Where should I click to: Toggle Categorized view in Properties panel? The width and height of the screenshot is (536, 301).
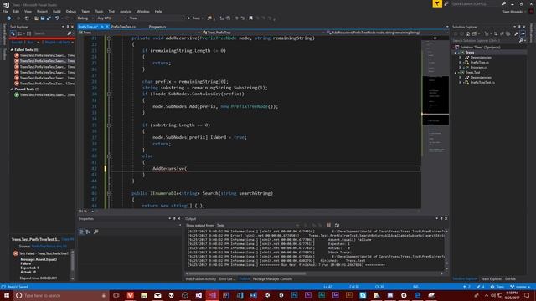(81, 232)
